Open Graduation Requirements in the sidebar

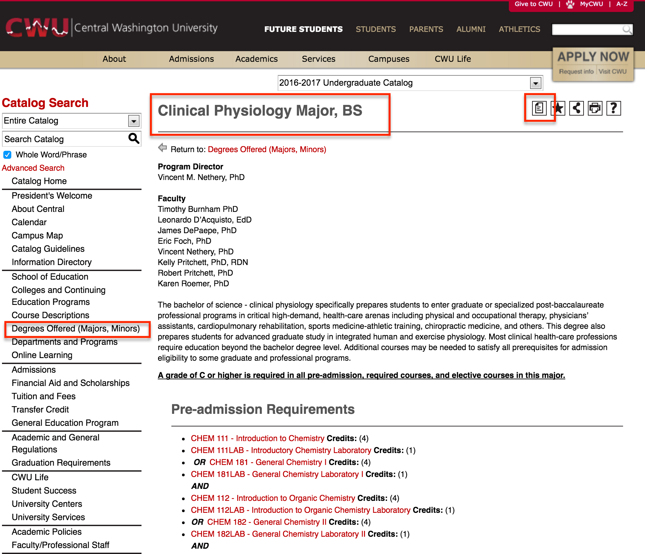(x=61, y=463)
